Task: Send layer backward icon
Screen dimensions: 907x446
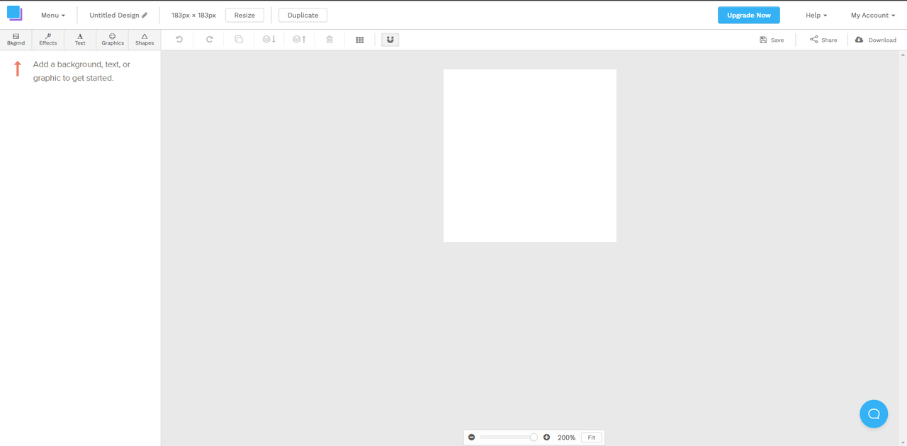Action: 269,40
